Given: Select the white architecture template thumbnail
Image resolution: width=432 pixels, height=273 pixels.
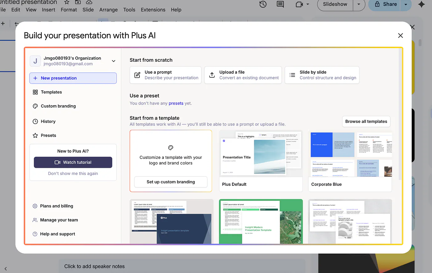Looking at the screenshot, I should (350, 221).
